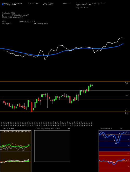
Task: Click the 'Avg Vol: 0.277 M' text
Action: tap(83, 5)
